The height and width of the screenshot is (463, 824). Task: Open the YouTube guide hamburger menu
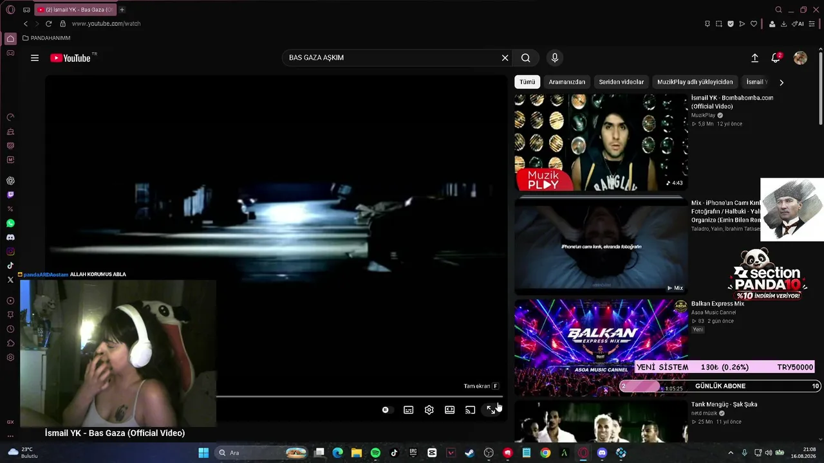point(35,58)
